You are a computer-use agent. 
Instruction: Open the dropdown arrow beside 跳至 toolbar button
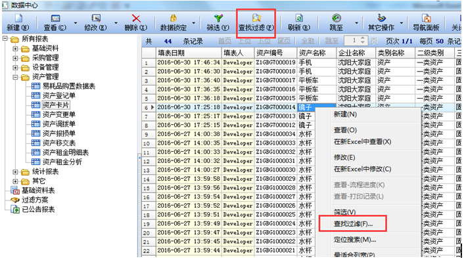(x=357, y=23)
